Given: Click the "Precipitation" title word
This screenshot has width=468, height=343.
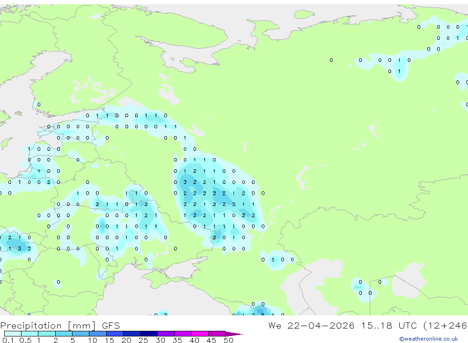Looking at the screenshot, I should click(x=31, y=326).
